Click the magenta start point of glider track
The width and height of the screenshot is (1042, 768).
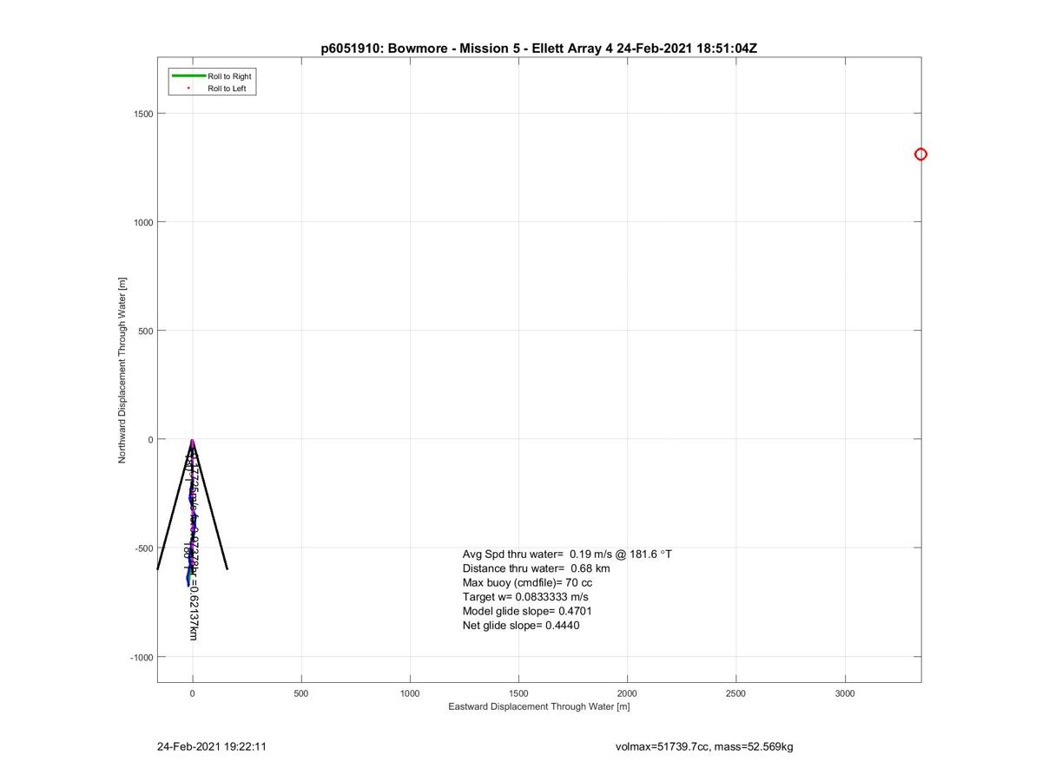192,441
